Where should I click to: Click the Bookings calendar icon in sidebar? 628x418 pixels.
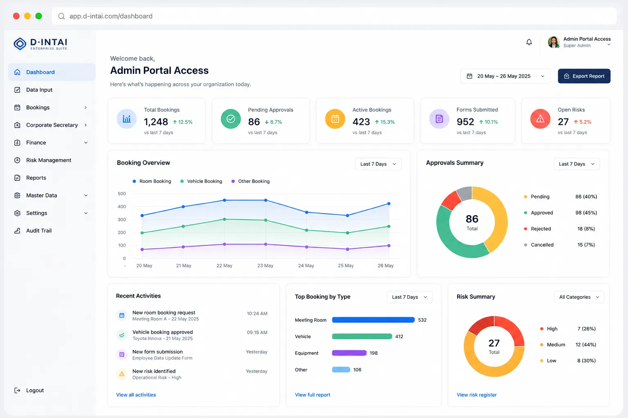click(x=17, y=107)
